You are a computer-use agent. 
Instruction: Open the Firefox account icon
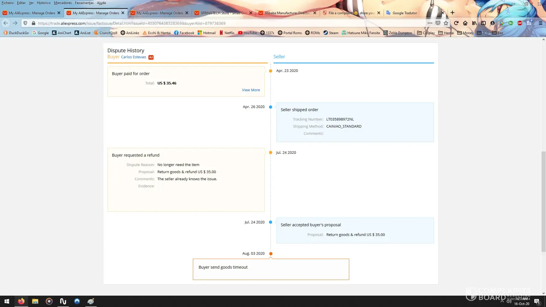click(x=493, y=23)
